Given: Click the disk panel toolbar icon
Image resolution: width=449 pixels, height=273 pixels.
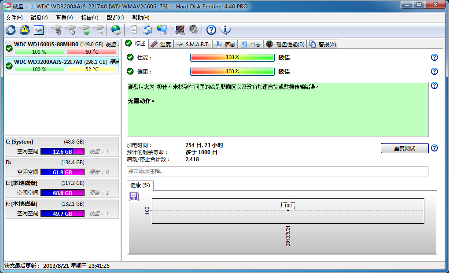Looking at the screenshot, I should pos(39,30).
